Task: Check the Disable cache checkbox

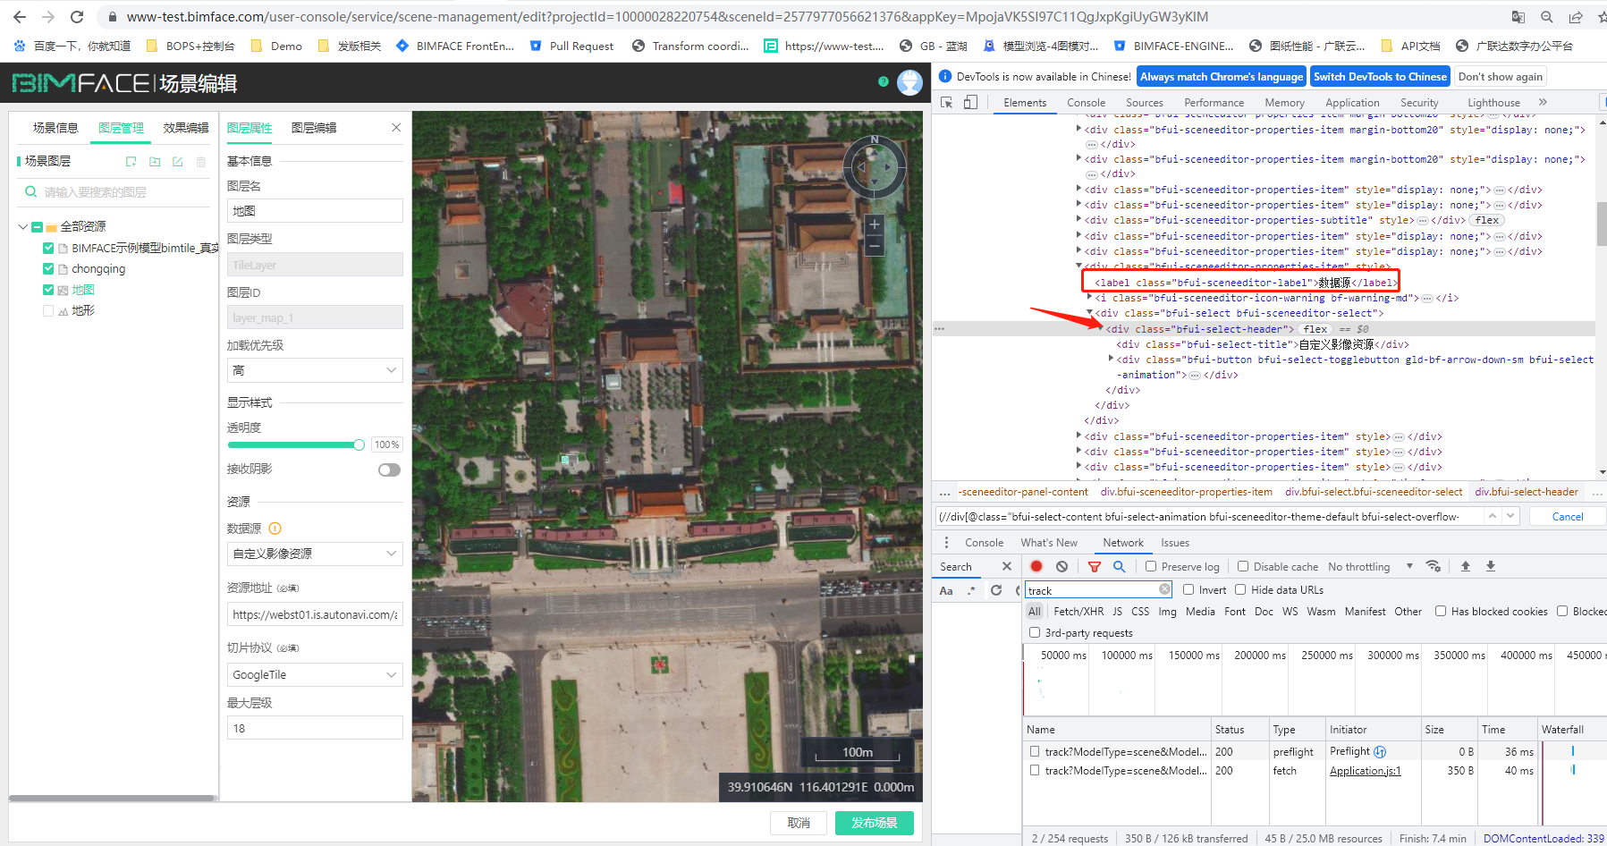Action: (1243, 566)
